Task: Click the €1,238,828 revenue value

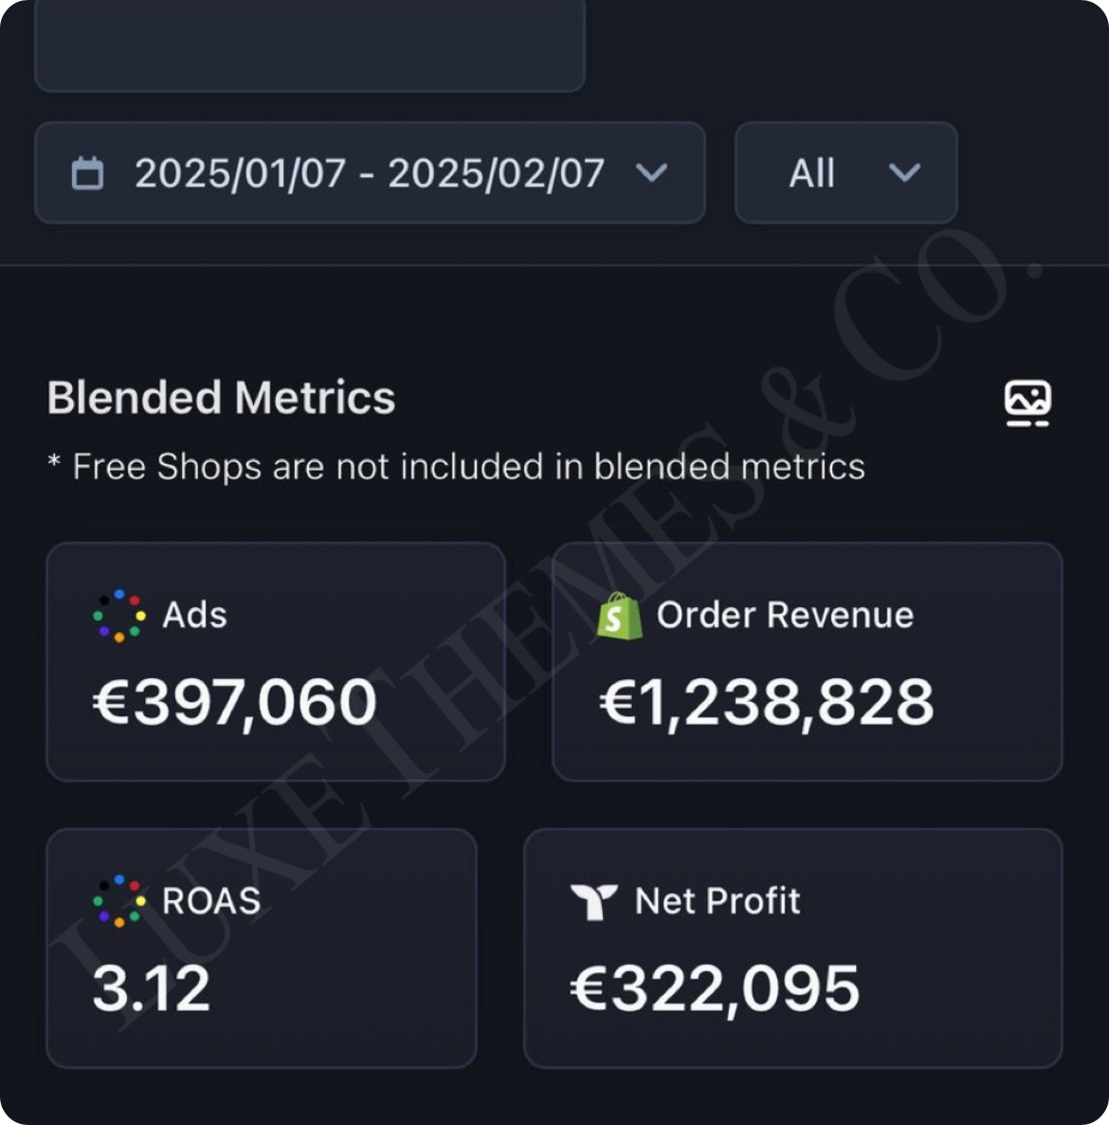Action: pos(767,703)
